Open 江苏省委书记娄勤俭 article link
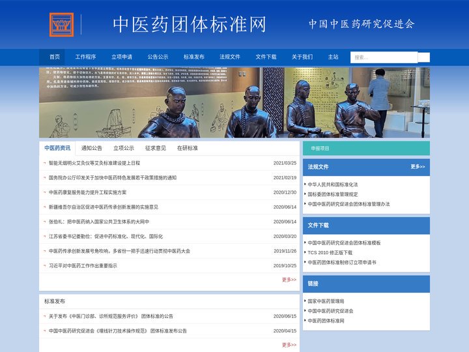 tap(106, 237)
